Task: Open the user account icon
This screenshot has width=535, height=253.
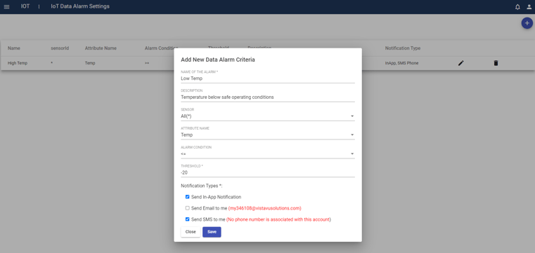Action: pyautogui.click(x=529, y=7)
